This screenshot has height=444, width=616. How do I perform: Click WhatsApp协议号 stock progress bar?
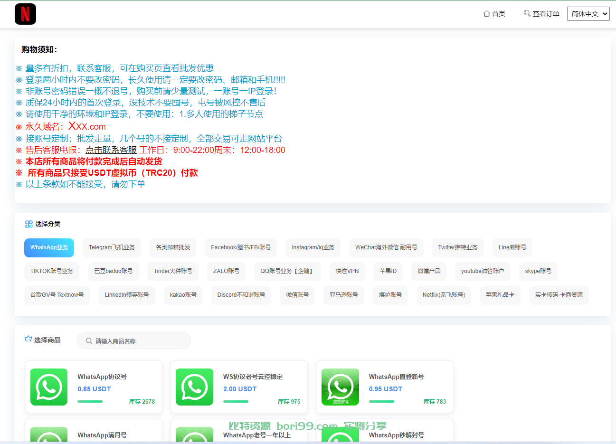(x=90, y=402)
